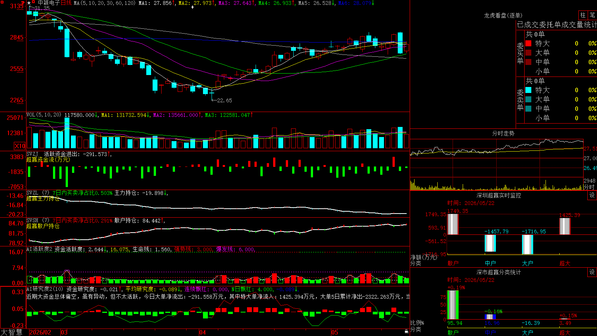Click the 超赢散户持仓 label

(x=43, y=226)
